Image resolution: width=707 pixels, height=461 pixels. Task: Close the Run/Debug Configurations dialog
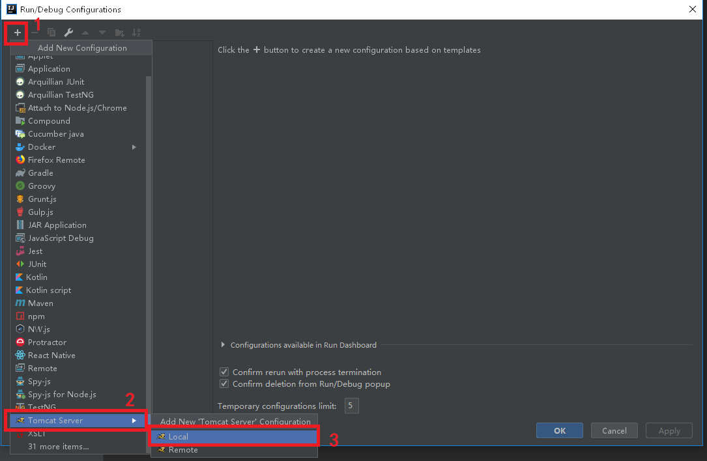coord(693,9)
